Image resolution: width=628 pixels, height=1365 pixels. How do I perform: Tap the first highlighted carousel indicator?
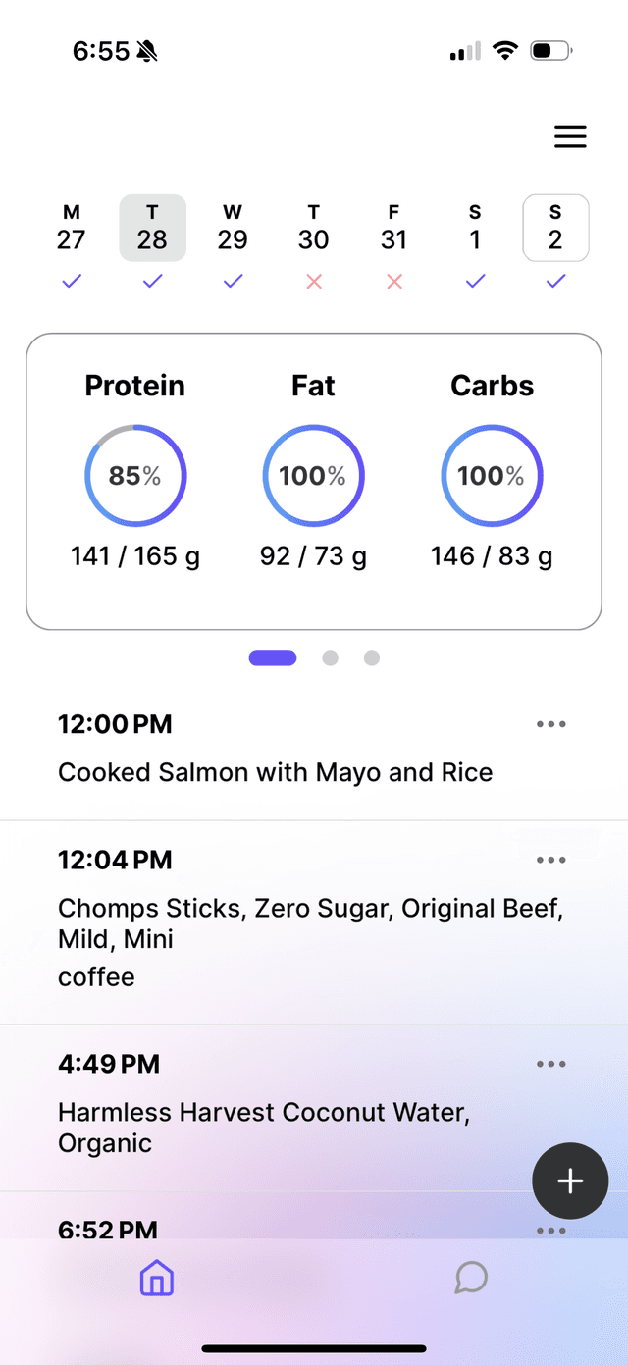pyautogui.click(x=273, y=657)
